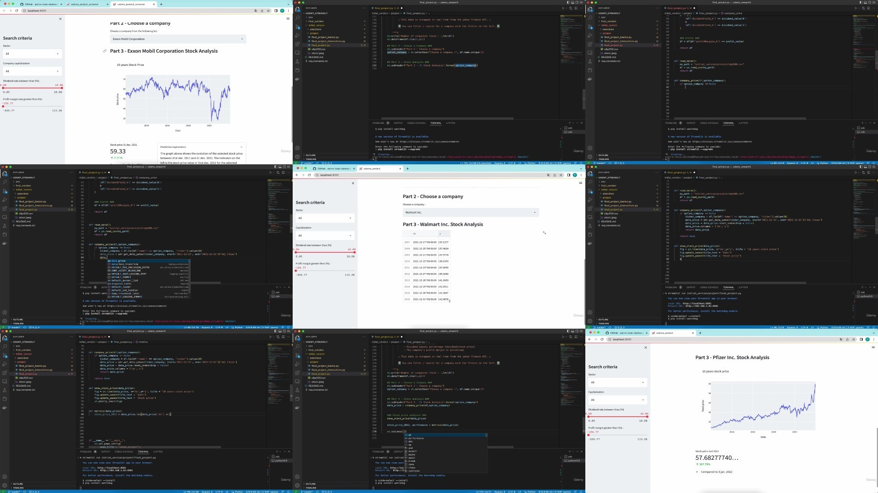Open the Exxon Mobil Corporation company selectbox

(x=178, y=39)
